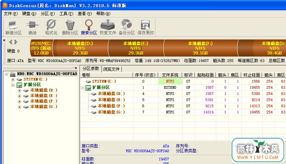Click the 删除分区 (Delete Partition) trash icon
Image resolution: width=286 pixels, height=164 pixels.
coord(70,27)
